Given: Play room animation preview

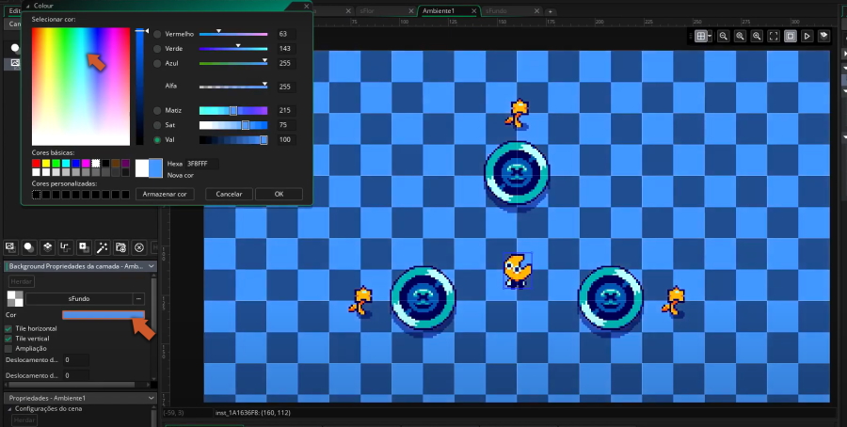Looking at the screenshot, I should click(807, 36).
